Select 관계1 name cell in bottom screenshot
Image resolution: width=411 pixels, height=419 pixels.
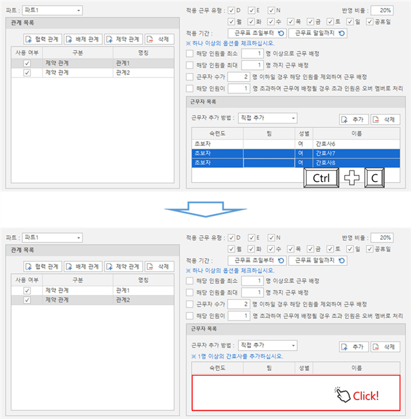tap(143, 290)
